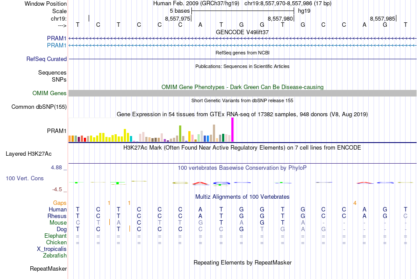The width and height of the screenshot is (417, 279).
Task: Open the OMIM Genes track label
Action: 49,93
